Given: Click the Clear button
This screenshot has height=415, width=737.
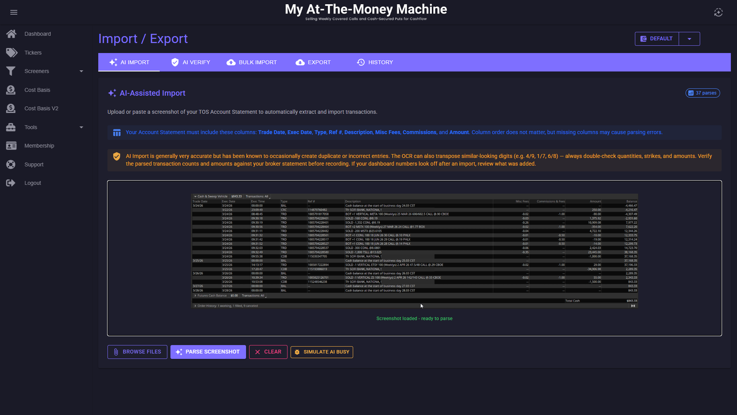Looking at the screenshot, I should [268, 352].
